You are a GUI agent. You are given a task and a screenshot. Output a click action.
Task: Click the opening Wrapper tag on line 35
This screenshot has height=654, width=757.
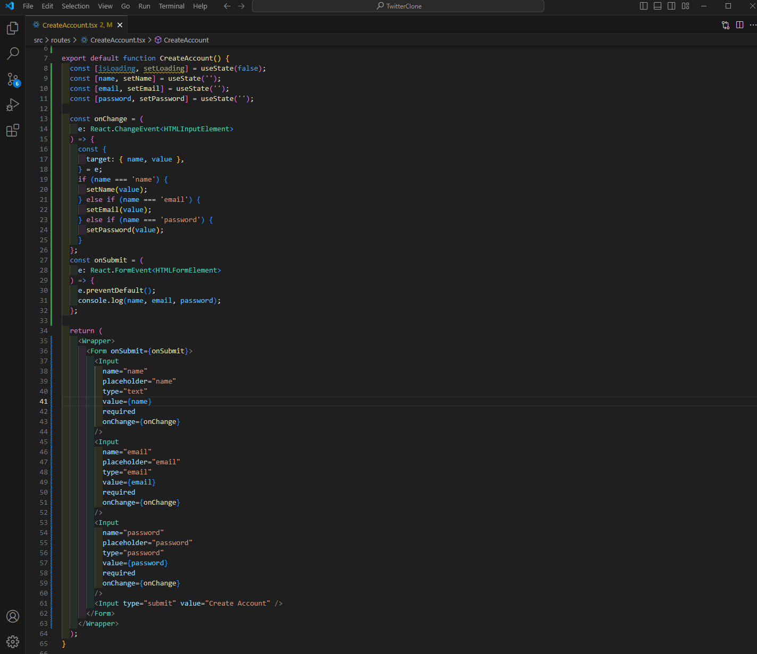96,341
